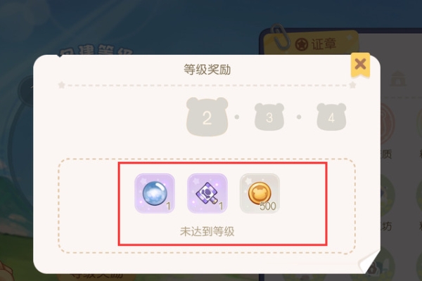The width and height of the screenshot is (422, 281).
Task: Tap the purple hammer reward item
Action: pos(207,193)
